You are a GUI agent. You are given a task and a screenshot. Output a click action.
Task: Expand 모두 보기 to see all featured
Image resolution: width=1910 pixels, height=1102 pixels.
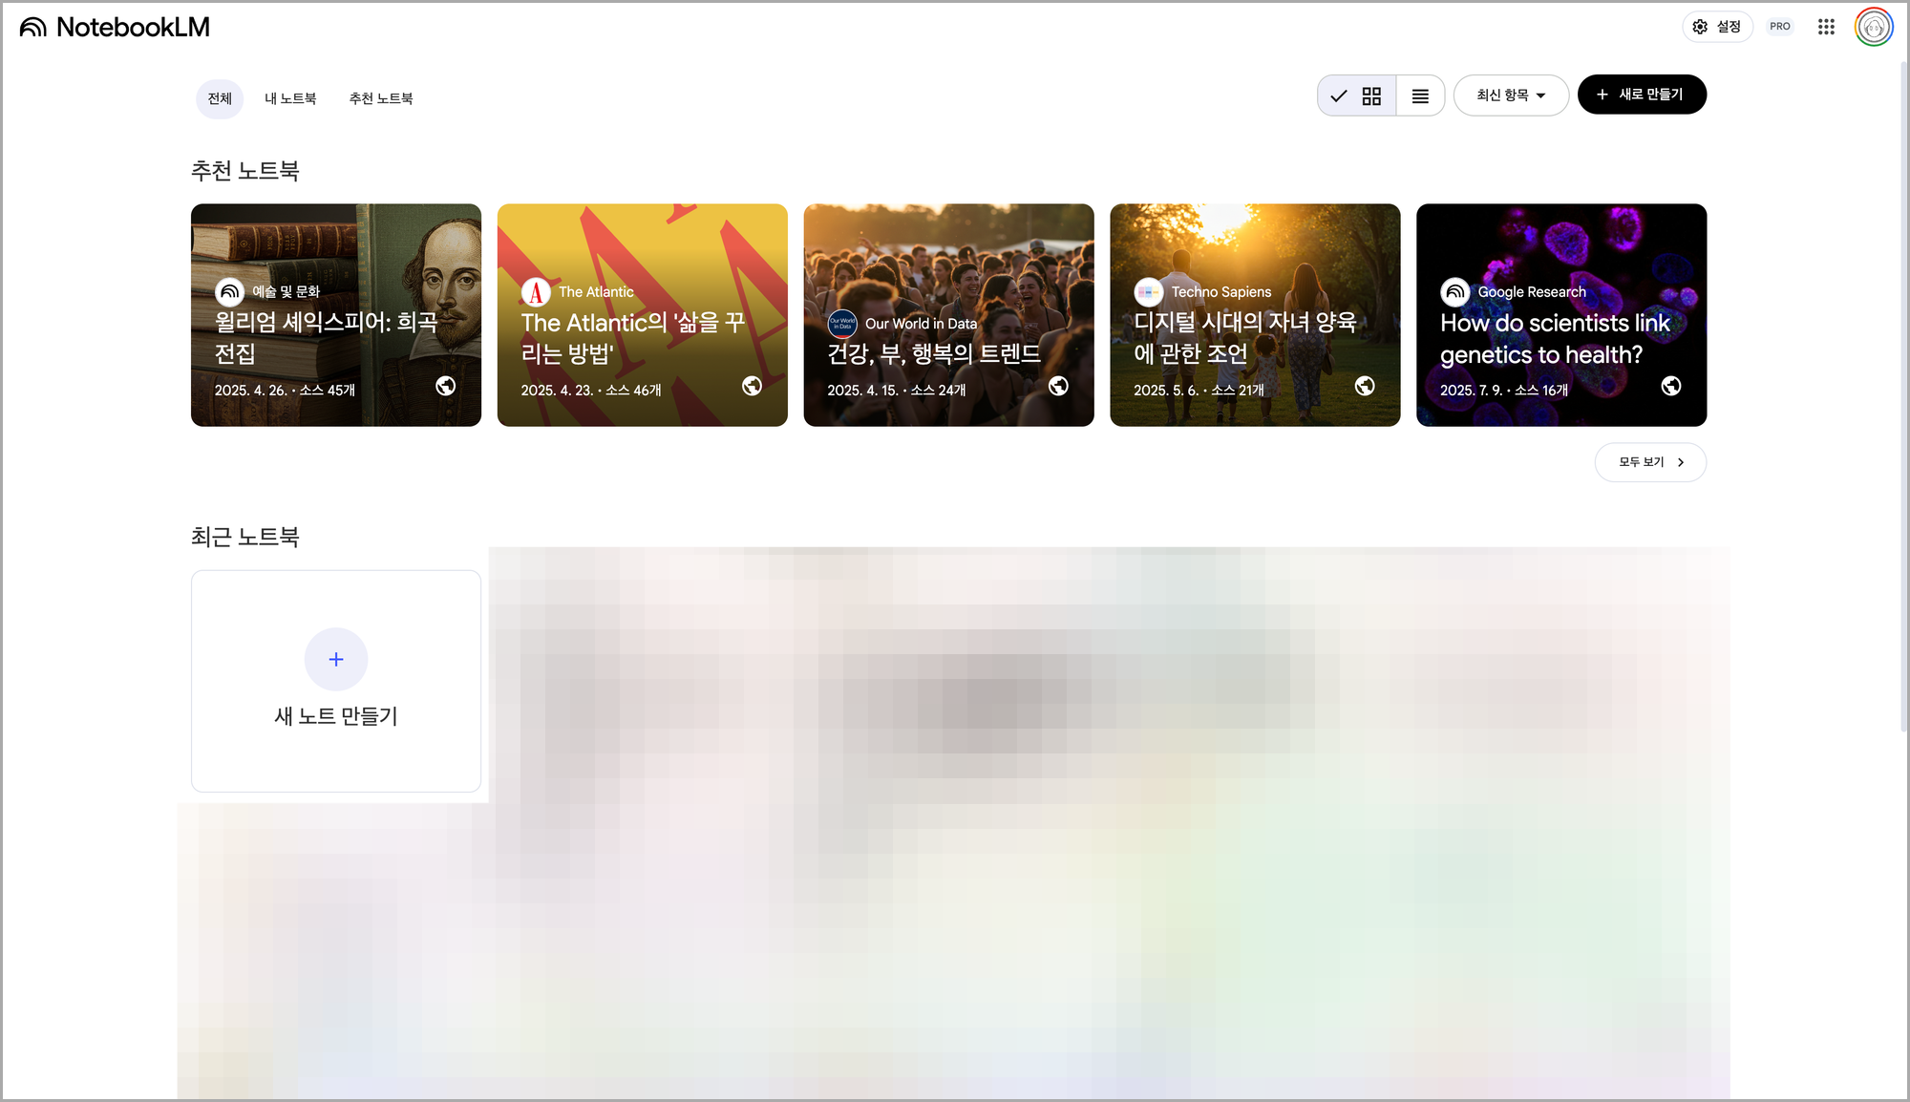pyautogui.click(x=1650, y=462)
